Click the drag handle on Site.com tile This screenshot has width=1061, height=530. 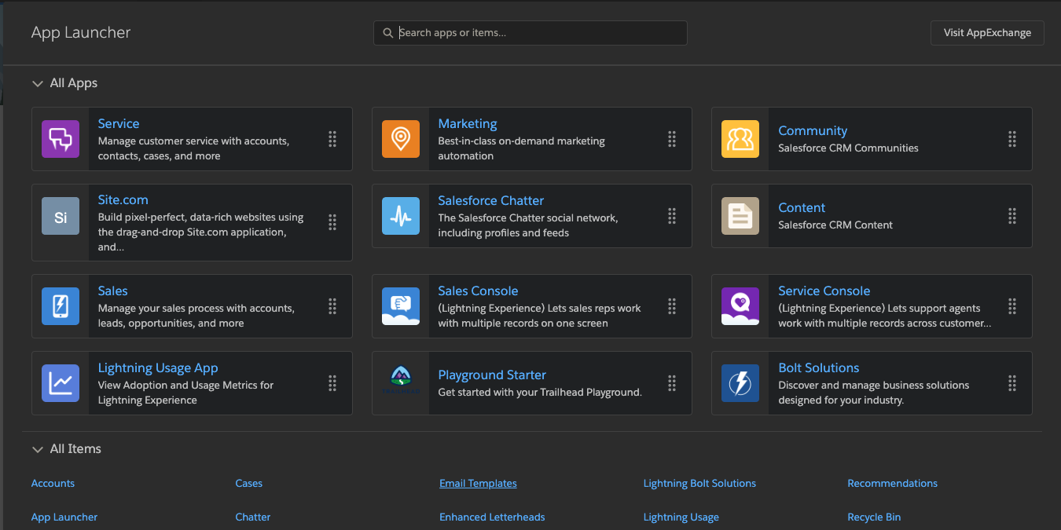(x=332, y=222)
